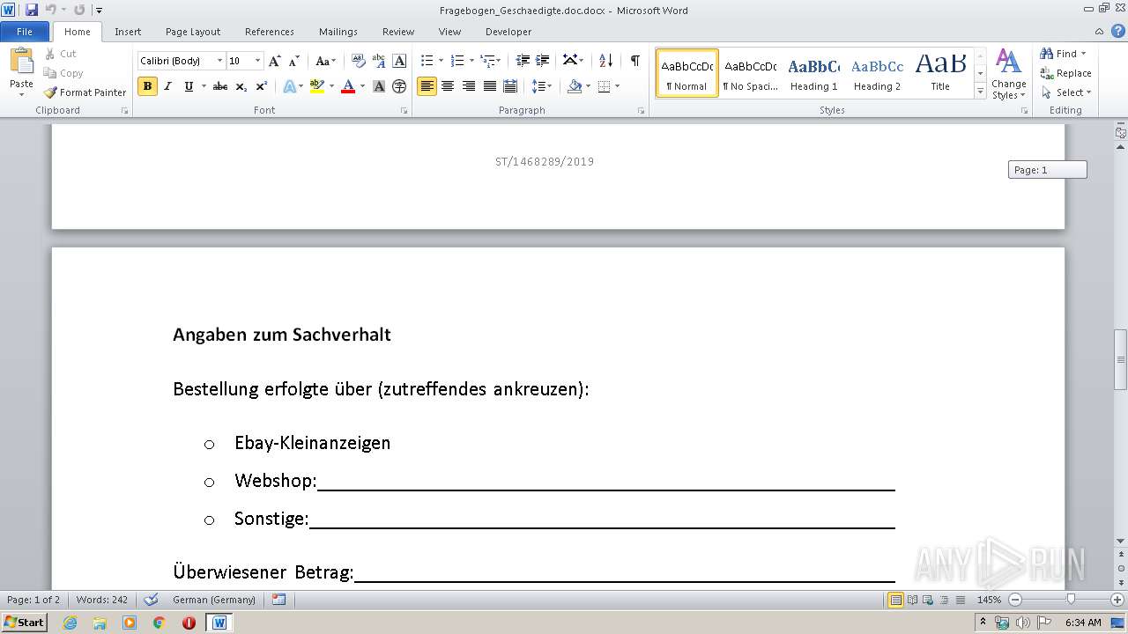1128x634 pixels.
Task: Sort text A to Z
Action: pyautogui.click(x=605, y=61)
